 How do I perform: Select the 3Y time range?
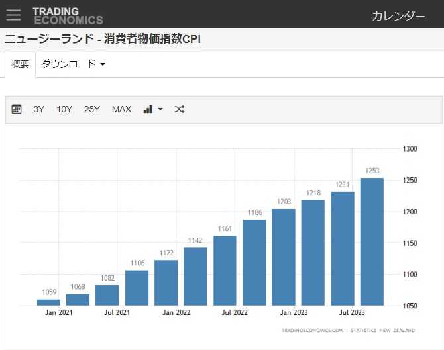(39, 109)
